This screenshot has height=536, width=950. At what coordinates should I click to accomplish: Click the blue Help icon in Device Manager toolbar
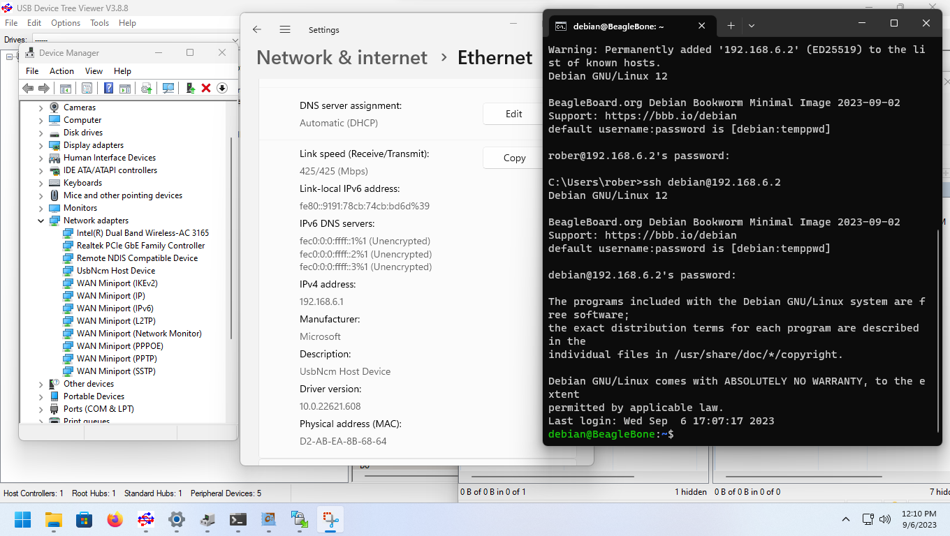pos(109,88)
